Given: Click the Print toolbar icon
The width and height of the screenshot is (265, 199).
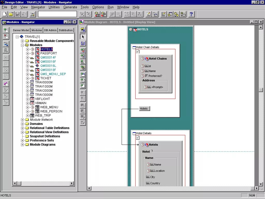Looking at the screenshot, I should click(x=32, y=14).
